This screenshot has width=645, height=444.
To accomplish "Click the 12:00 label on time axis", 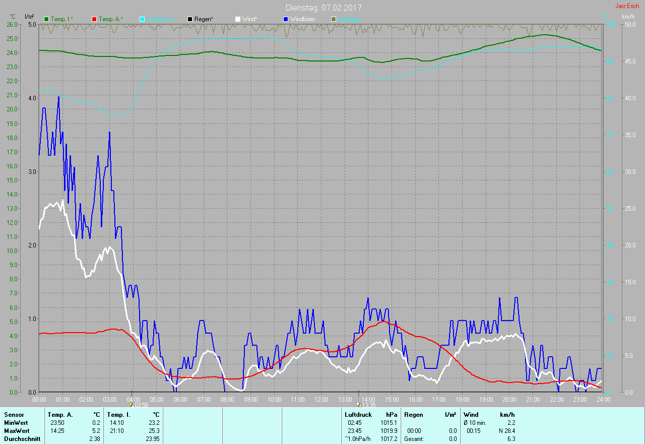I will (321, 399).
